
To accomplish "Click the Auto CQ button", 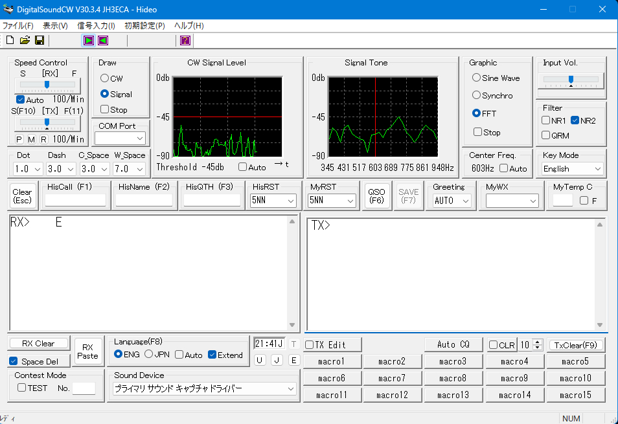I will point(453,345).
